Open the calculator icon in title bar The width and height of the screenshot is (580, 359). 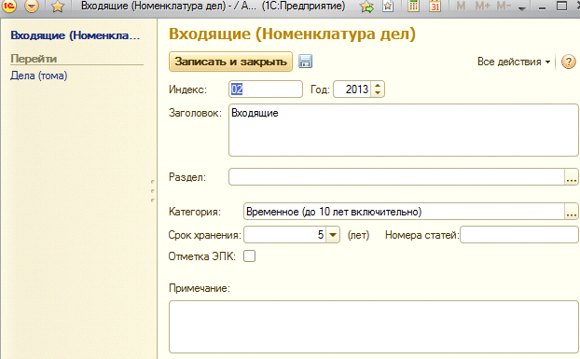[413, 7]
